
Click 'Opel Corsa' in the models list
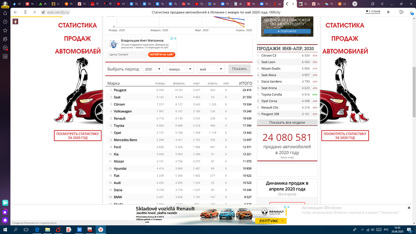(x=269, y=101)
